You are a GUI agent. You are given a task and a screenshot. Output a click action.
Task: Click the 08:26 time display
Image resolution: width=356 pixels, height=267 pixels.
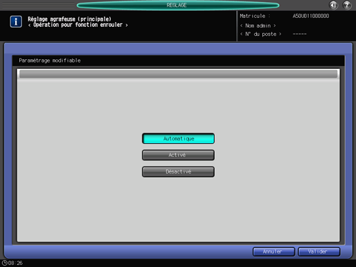click(x=15, y=263)
